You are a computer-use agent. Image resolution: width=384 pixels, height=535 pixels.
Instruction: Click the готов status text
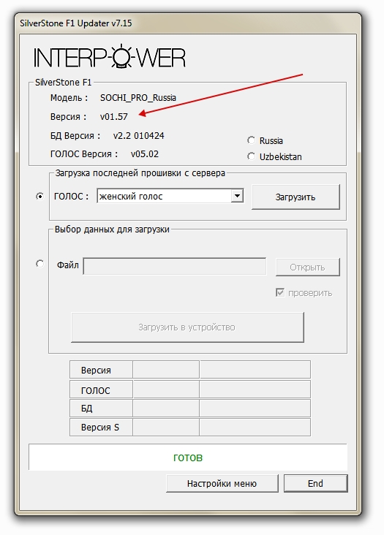188,458
